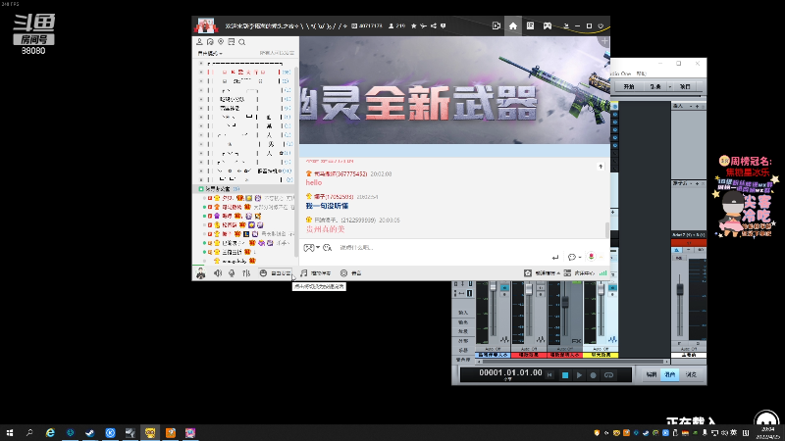Click the location pin icon above channel list
Screen dimensions: 785x441
(221, 42)
